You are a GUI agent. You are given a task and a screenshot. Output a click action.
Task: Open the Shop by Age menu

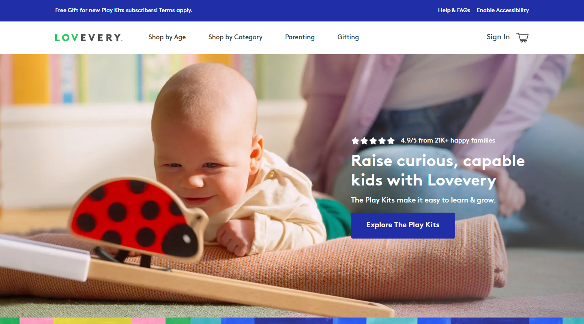(167, 37)
